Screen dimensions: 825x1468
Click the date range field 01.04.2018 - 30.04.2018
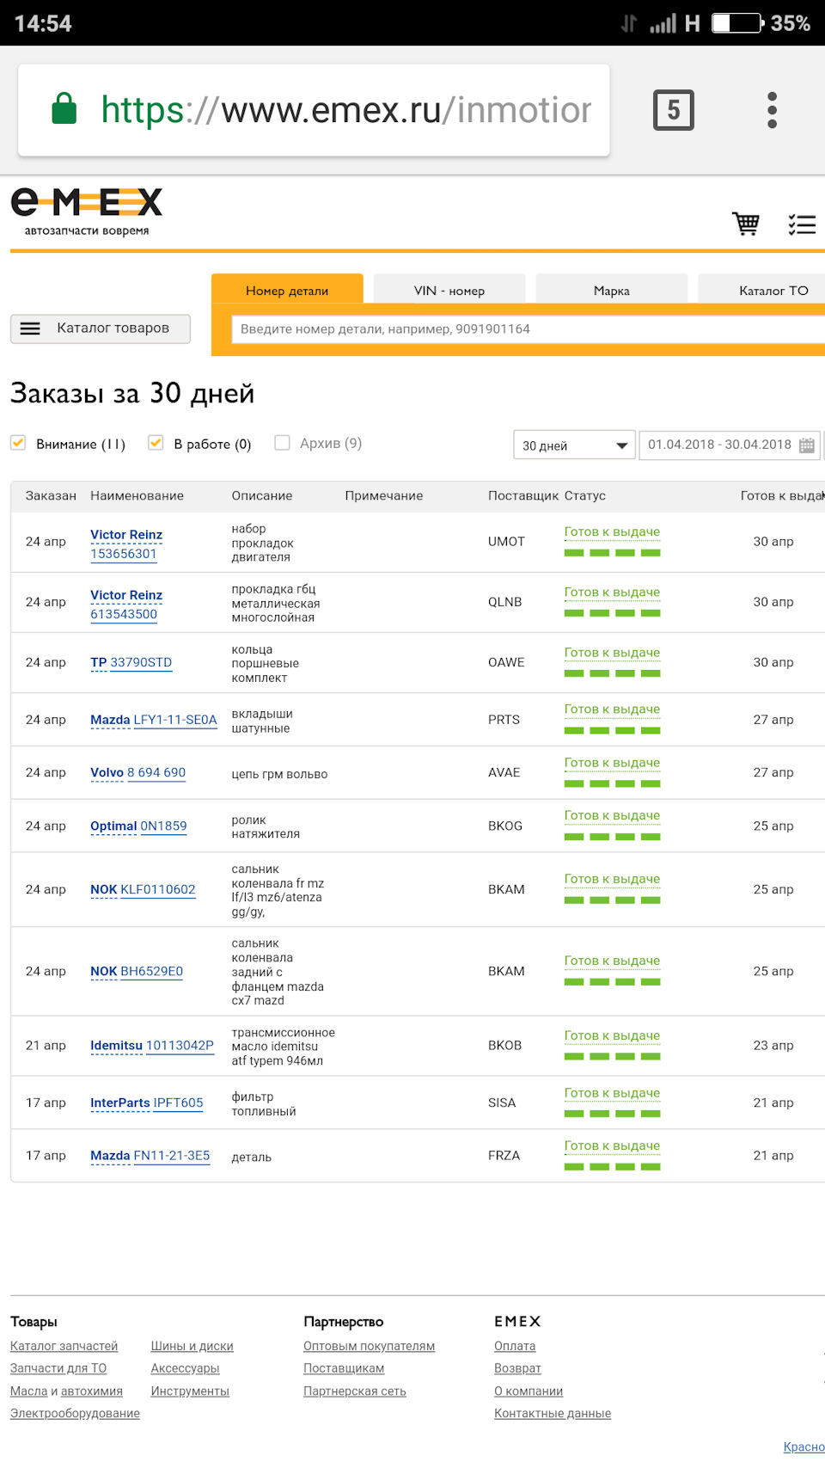click(730, 445)
